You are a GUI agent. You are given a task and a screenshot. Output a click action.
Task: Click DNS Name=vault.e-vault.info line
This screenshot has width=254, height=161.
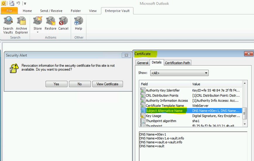tap(161, 142)
